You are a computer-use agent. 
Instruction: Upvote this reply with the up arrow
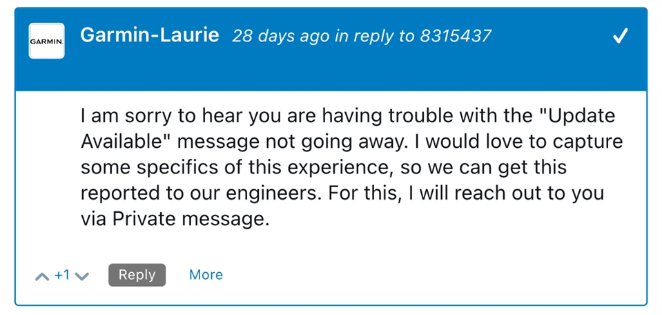(41, 276)
